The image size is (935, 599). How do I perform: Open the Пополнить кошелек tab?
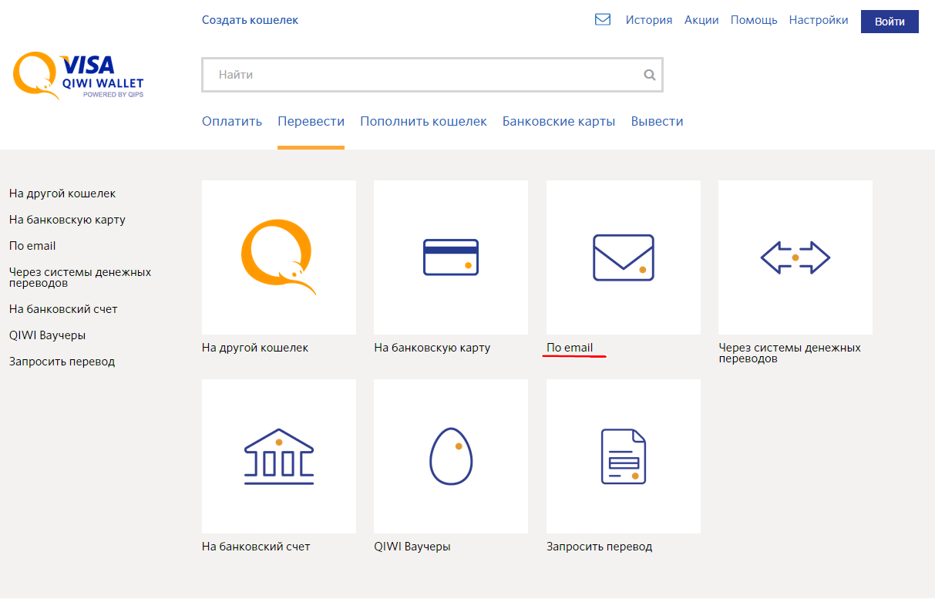[423, 122]
